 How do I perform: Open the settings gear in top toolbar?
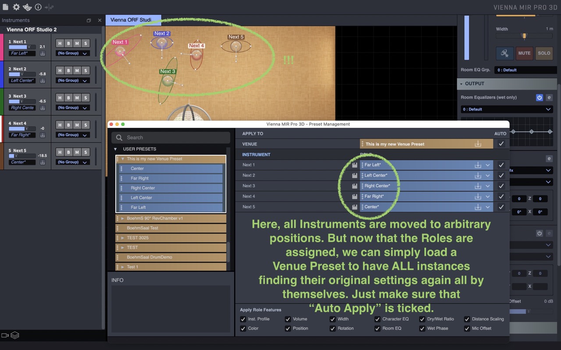tap(16, 7)
